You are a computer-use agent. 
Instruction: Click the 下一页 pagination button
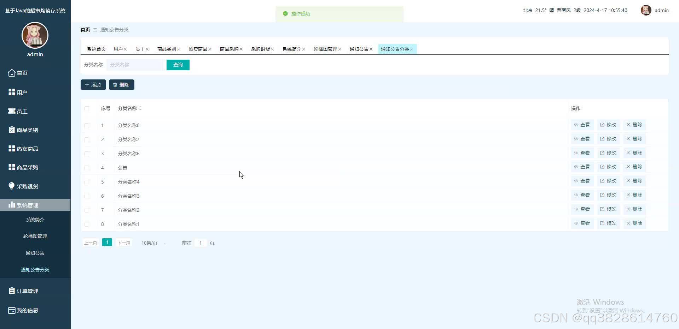tap(124, 243)
